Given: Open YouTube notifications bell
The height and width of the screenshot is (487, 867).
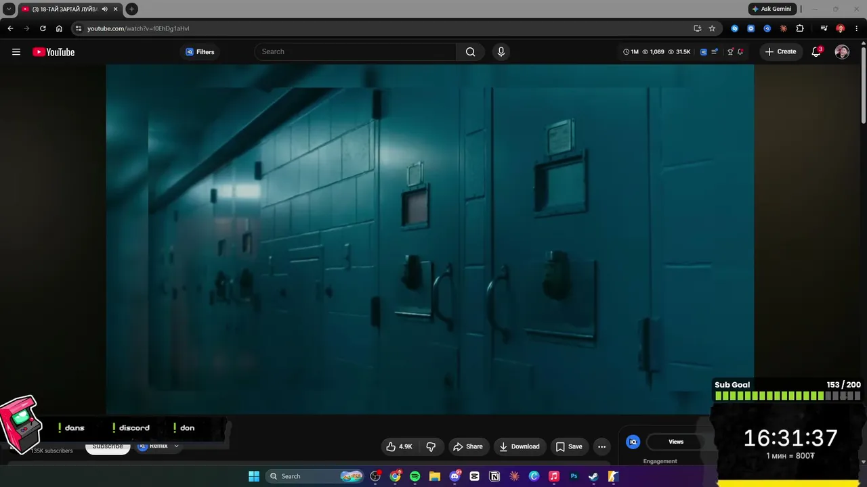Looking at the screenshot, I should 817,51.
